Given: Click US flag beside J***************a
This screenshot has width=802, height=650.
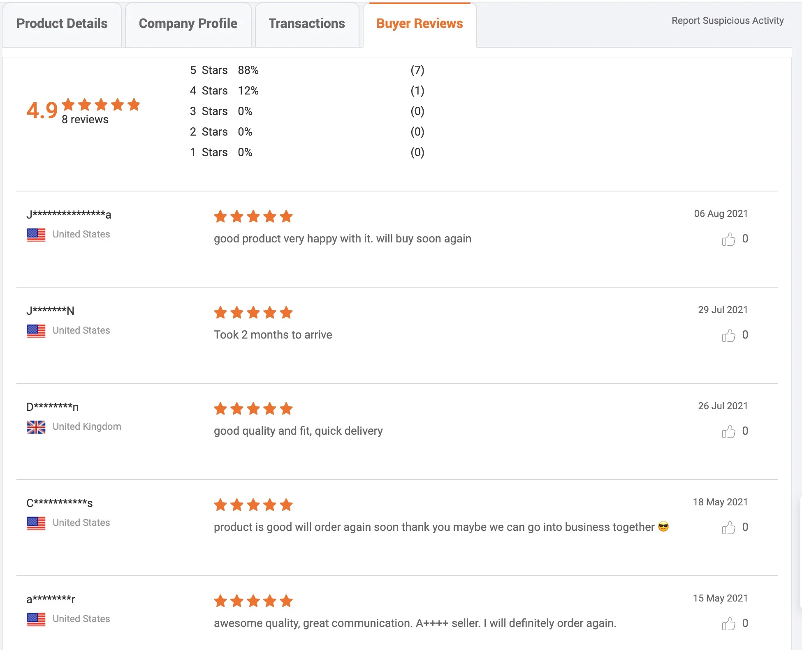Looking at the screenshot, I should [36, 235].
